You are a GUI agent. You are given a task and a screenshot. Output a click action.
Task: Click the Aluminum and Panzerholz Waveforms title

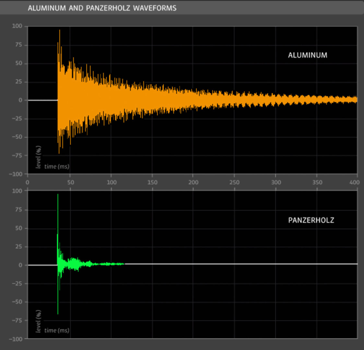[102, 8]
